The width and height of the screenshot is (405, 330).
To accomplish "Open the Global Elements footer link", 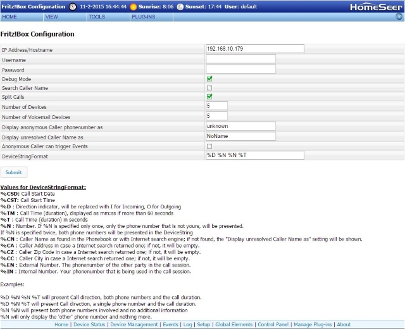I will (x=234, y=324).
